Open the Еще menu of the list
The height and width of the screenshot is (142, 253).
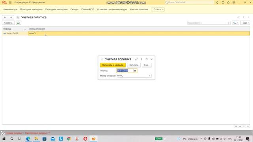[x=245, y=23]
